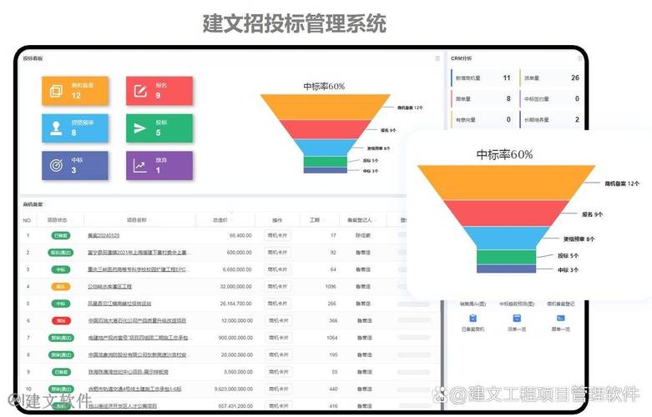This screenshot has width=652, height=417.
Task: Click the total cost cell 657,431,200.00
Action: coord(235,406)
